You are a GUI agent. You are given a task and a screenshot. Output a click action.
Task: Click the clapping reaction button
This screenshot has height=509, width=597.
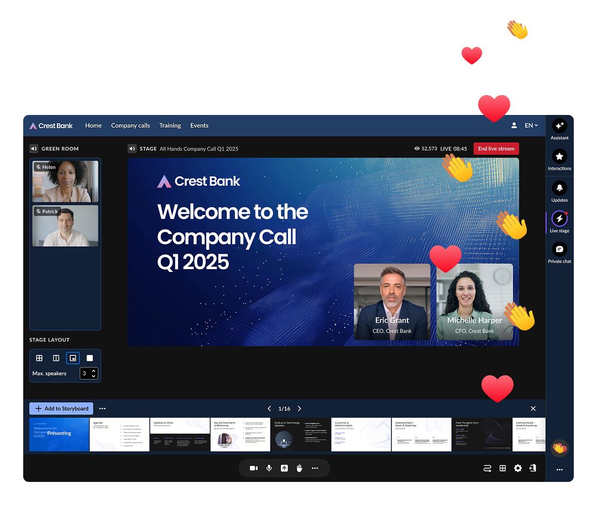pos(559,448)
